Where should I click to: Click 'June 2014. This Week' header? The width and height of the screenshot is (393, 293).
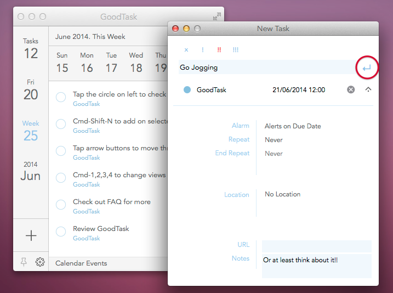pos(90,37)
